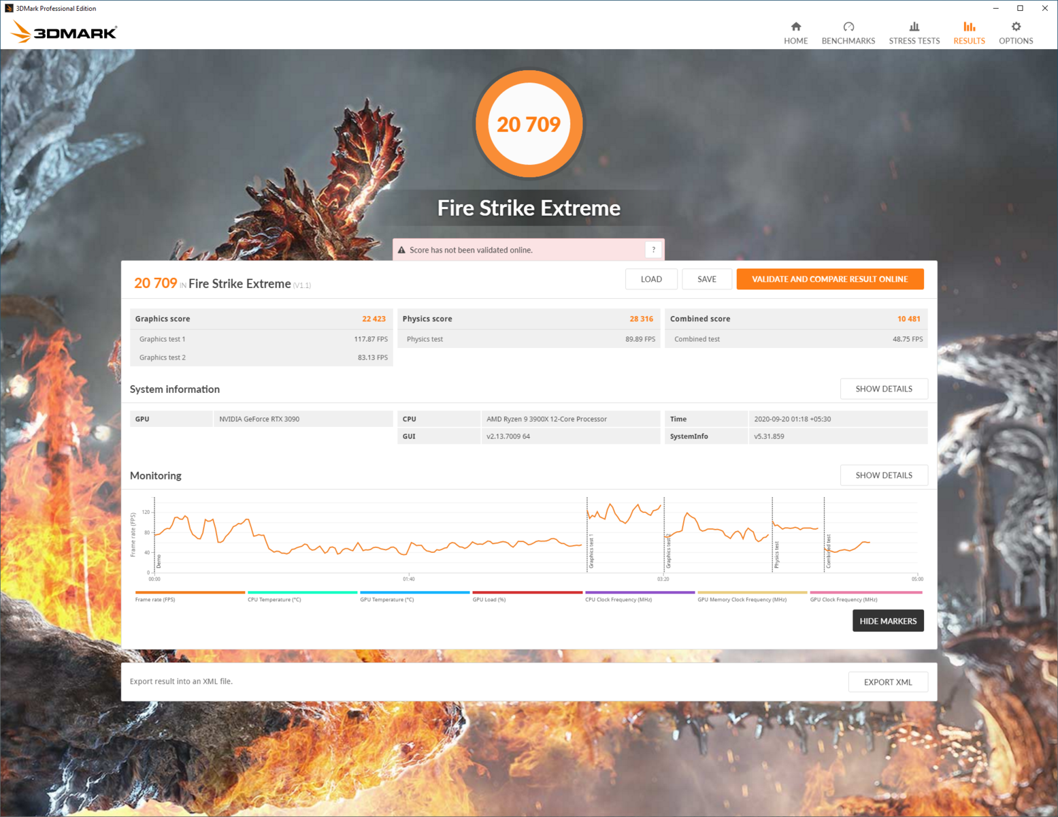Click the Results chart icon

point(969,27)
